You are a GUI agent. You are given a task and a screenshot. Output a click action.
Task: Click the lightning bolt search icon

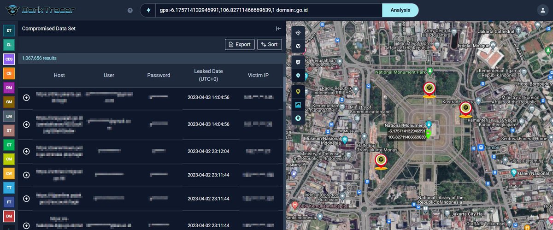click(148, 10)
